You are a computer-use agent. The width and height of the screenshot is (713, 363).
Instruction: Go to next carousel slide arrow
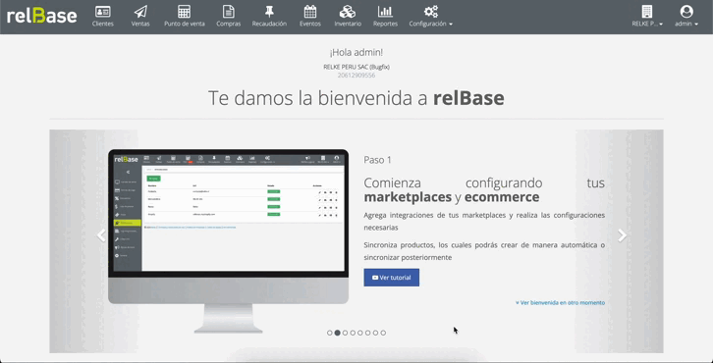[622, 235]
